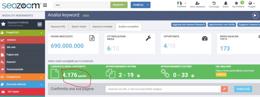Screen dimensions: 260x97
Task: Expand the Competizione section
Action: click(41, 77)
